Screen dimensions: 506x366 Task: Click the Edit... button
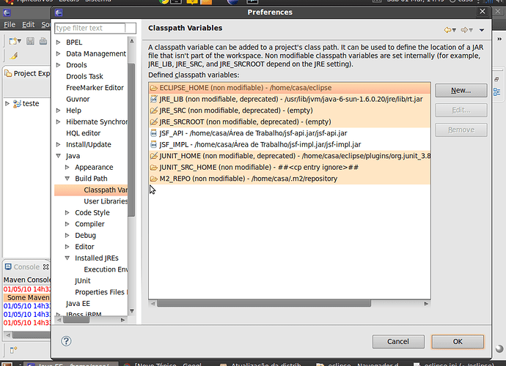pyautogui.click(x=461, y=111)
